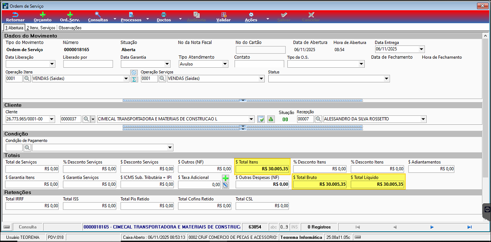The image size is (491, 242).
Task: Switch to the 2 Itens, Serviços tab
Action: 41,28
